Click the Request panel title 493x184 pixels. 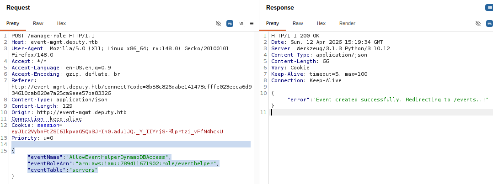(x=18, y=8)
